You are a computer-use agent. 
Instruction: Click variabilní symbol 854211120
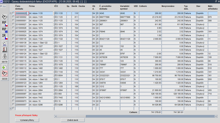127,39
